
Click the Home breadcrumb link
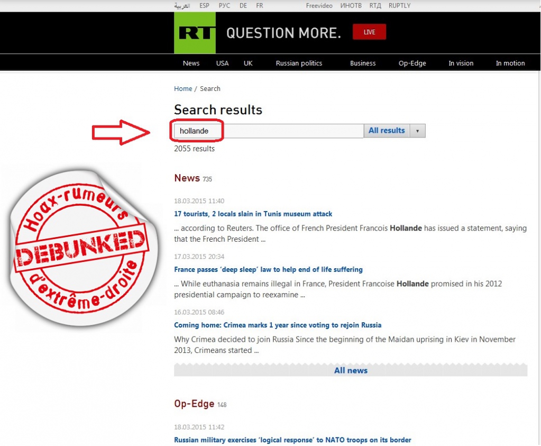(183, 89)
